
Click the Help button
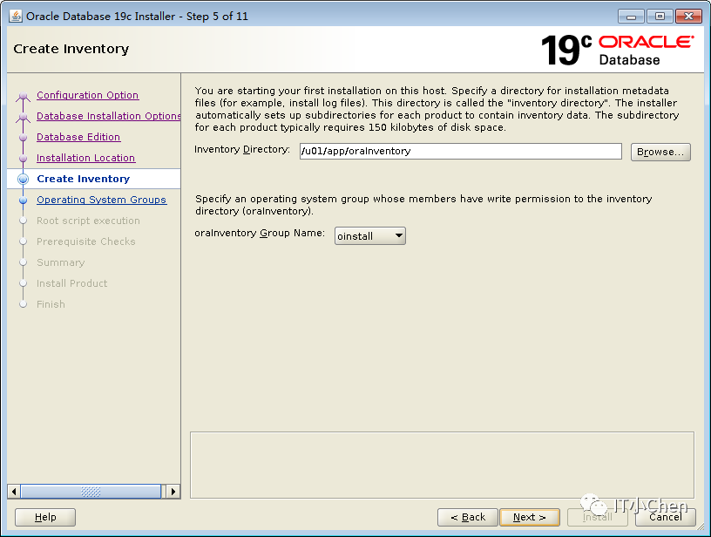click(45, 517)
